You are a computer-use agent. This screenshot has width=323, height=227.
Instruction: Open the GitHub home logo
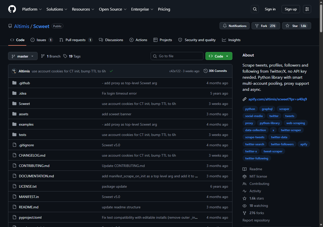tap(12, 9)
